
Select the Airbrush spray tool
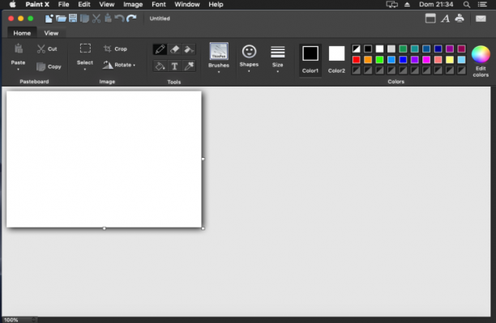pos(189,49)
